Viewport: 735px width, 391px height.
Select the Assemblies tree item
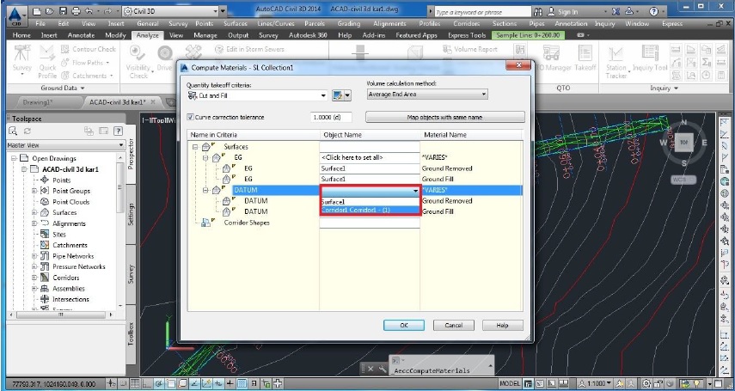pos(69,289)
